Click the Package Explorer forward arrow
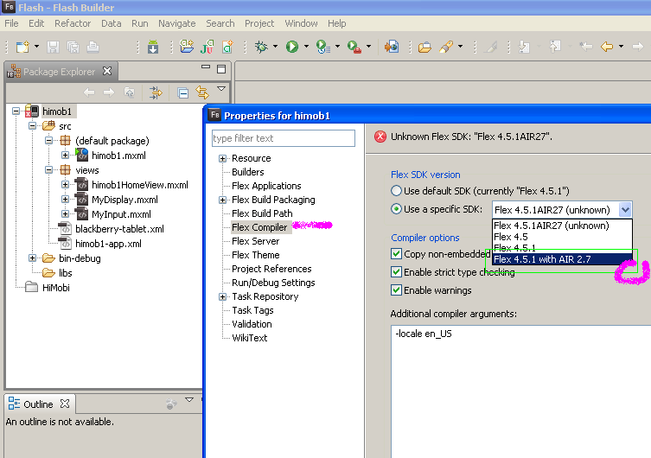Image resolution: width=651 pixels, height=458 pixels. (109, 92)
